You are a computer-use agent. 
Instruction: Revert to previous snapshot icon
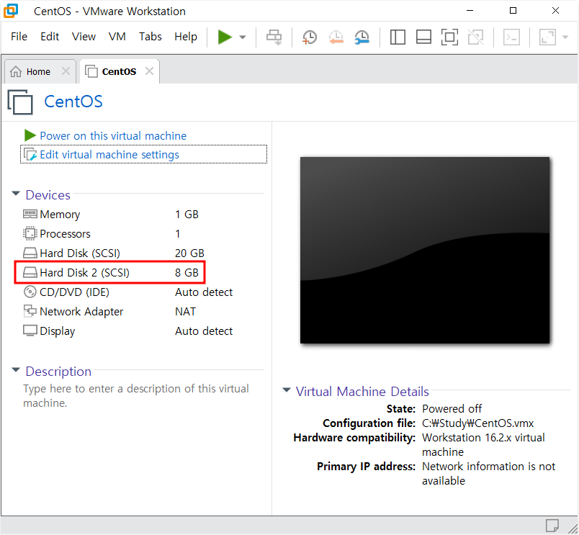click(336, 37)
